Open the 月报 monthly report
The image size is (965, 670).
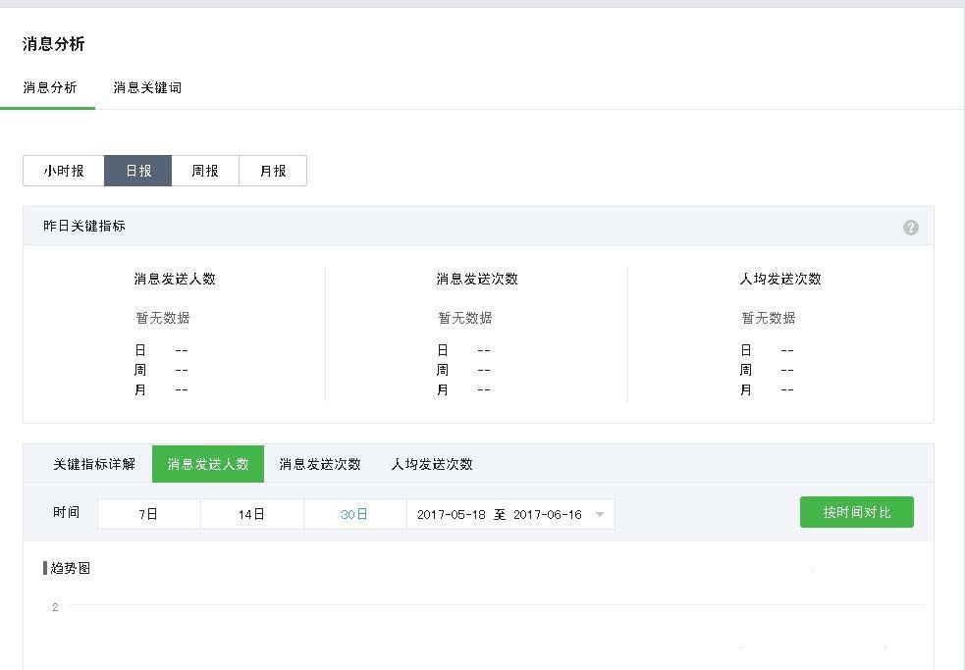coord(273,171)
